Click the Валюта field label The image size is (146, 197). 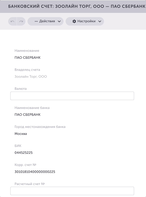21,89
